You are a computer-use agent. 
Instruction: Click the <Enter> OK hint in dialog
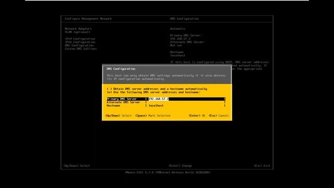point(197,115)
